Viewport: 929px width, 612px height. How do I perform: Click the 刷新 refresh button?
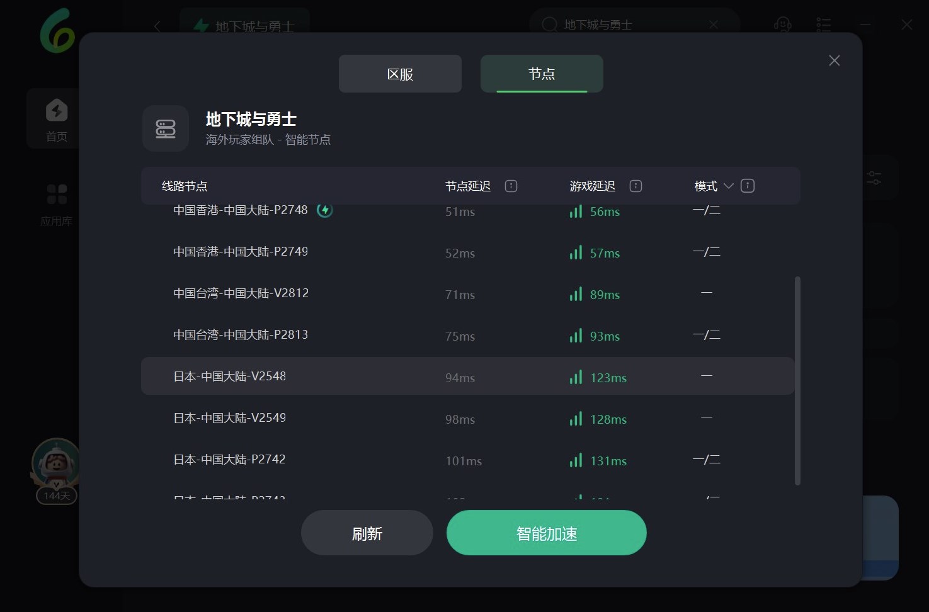click(367, 533)
